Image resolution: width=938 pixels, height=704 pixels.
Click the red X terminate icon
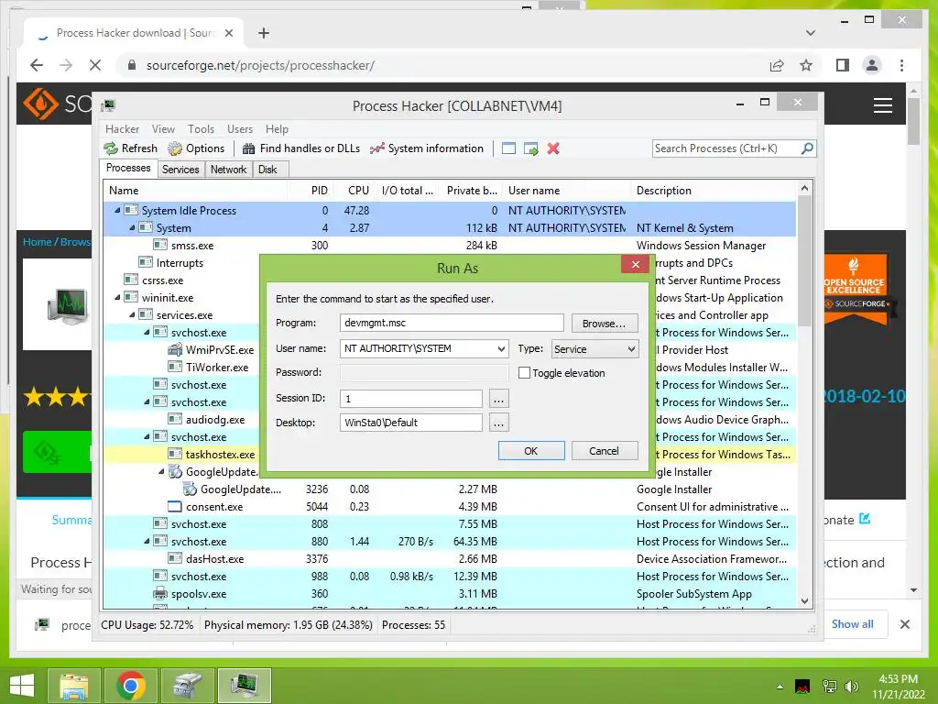pos(553,148)
